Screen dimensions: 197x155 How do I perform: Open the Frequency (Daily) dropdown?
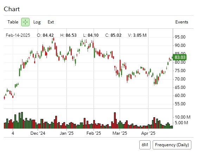[172, 145]
